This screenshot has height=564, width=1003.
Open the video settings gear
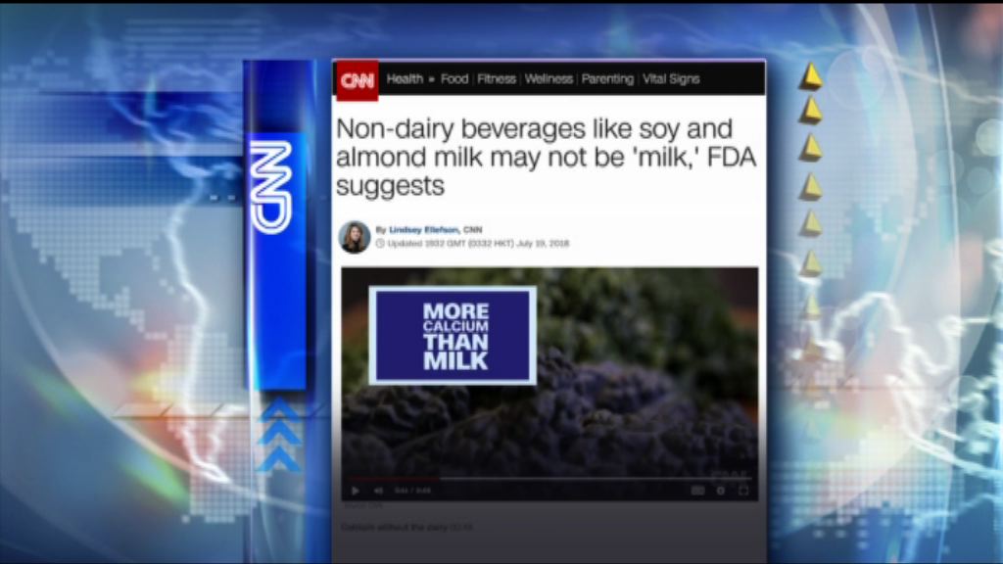(721, 491)
